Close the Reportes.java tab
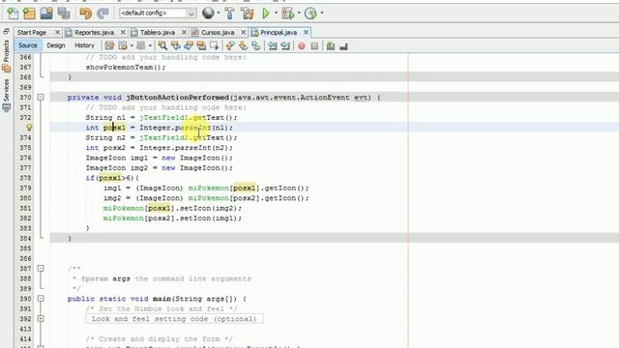The height and width of the screenshot is (348, 619). [123, 32]
